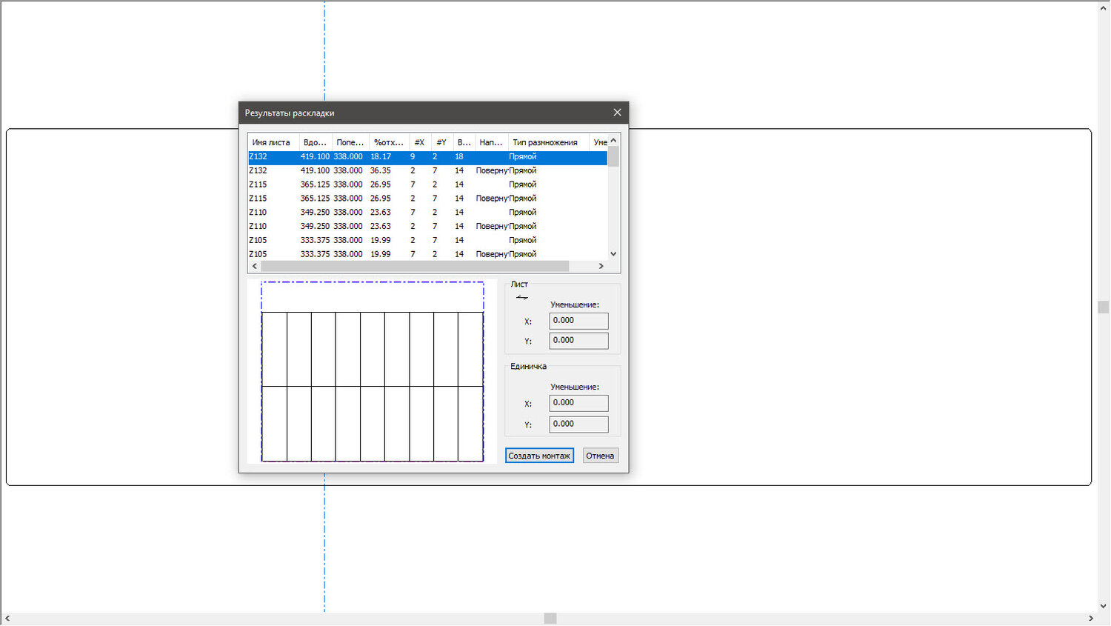Click the main window vertical scrollbar thumb
Viewport: 1111px width, 626px height.
coord(1104,307)
